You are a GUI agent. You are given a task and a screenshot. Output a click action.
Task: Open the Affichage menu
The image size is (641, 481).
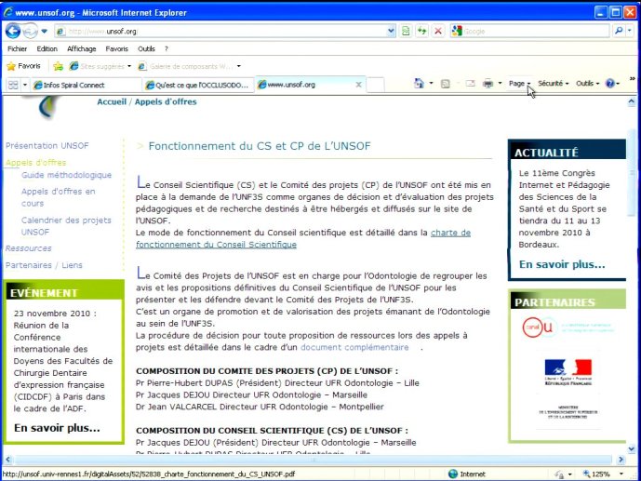point(81,49)
